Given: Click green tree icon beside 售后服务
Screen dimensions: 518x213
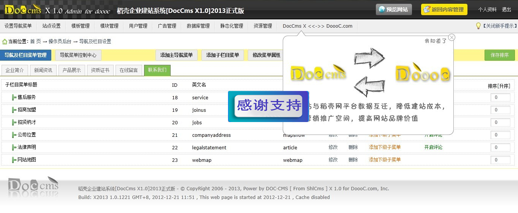Looking at the screenshot, I should click(14, 97).
